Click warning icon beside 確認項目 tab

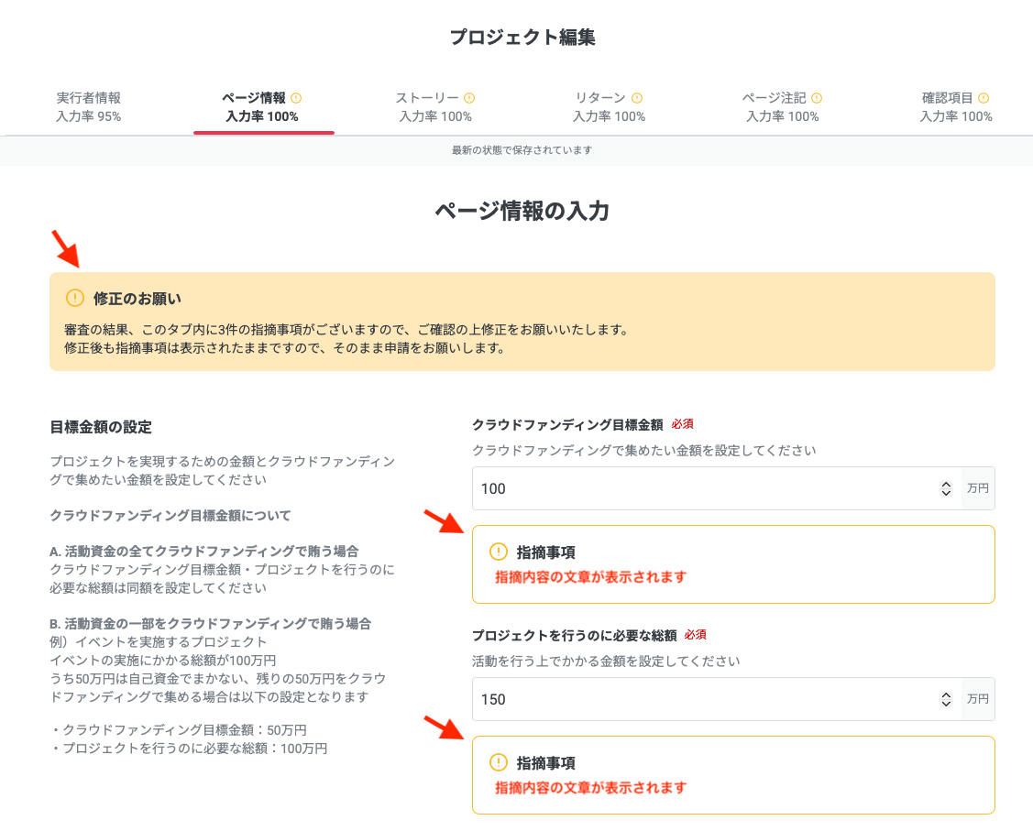pyautogui.click(x=984, y=98)
